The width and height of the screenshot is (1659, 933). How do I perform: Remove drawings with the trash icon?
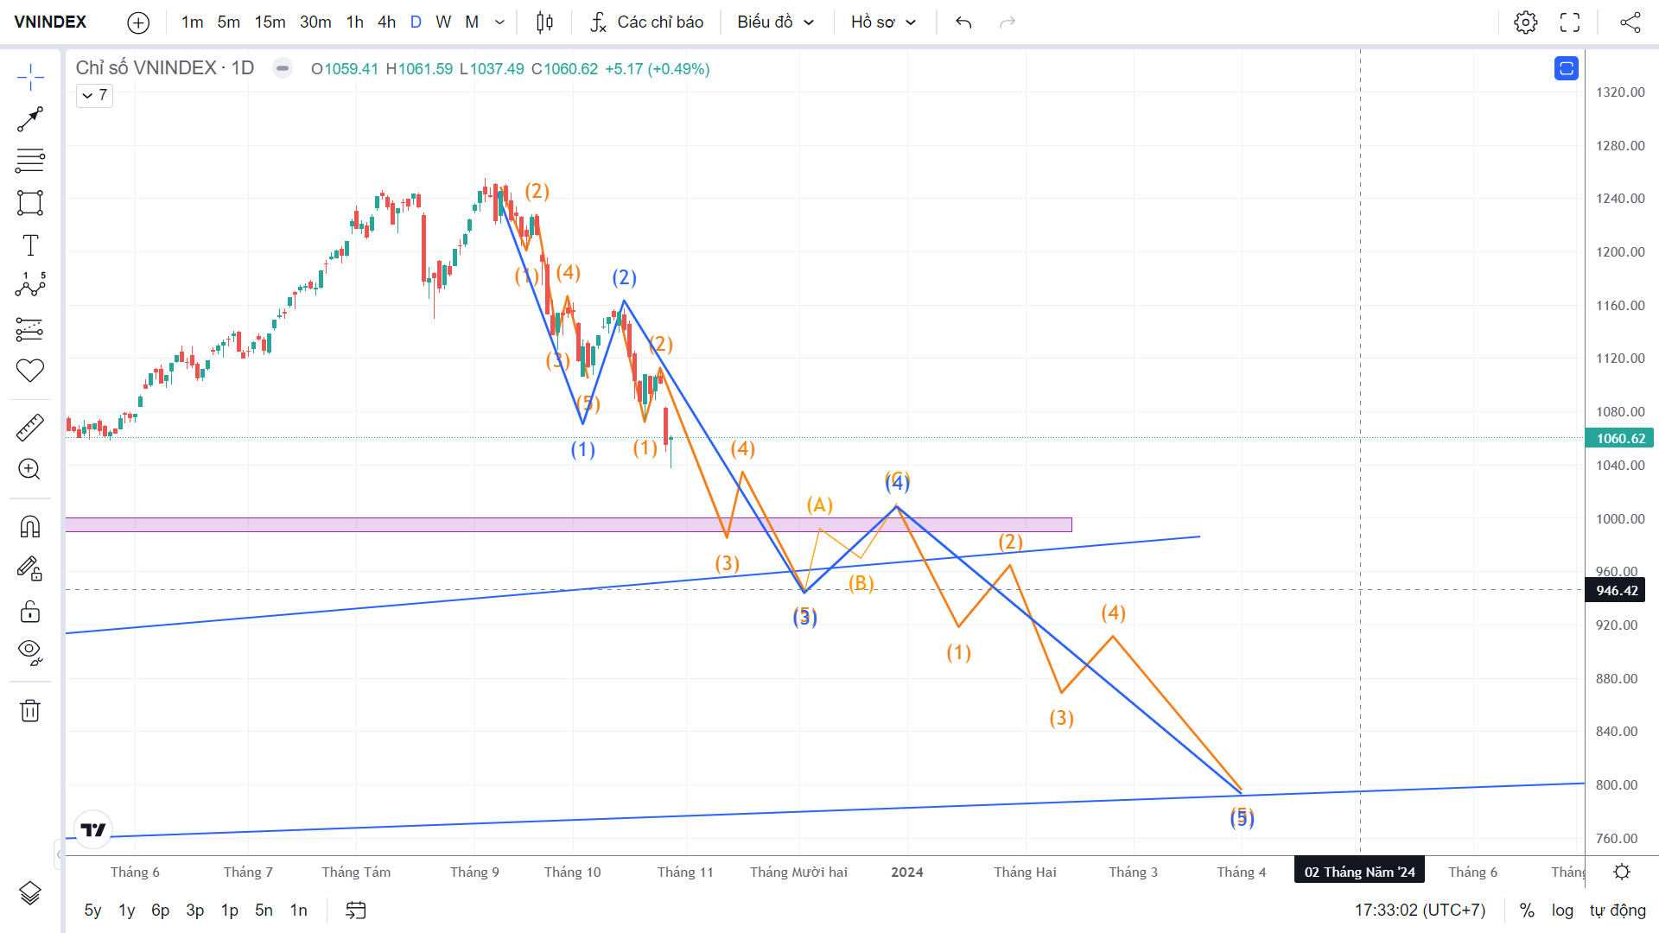click(30, 711)
